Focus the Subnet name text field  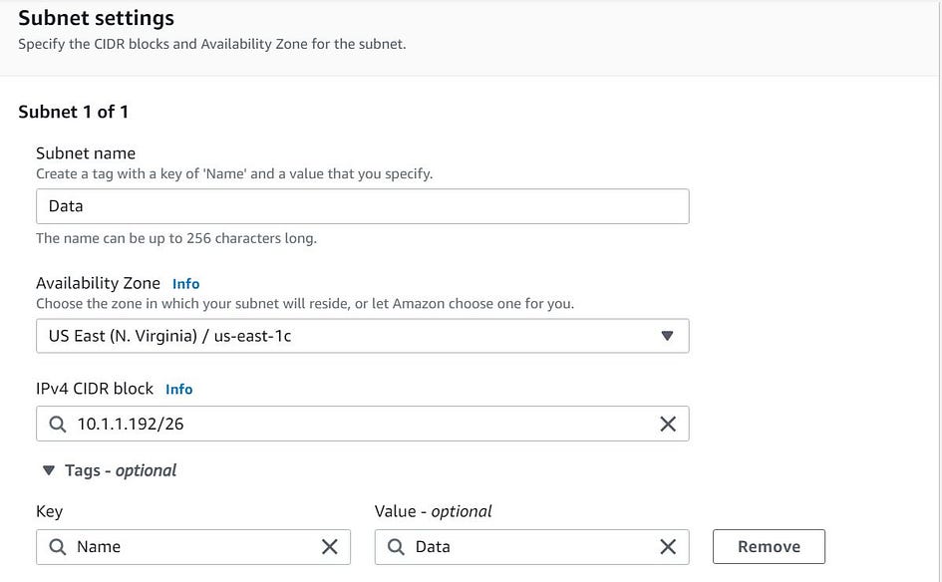pyautogui.click(x=362, y=206)
